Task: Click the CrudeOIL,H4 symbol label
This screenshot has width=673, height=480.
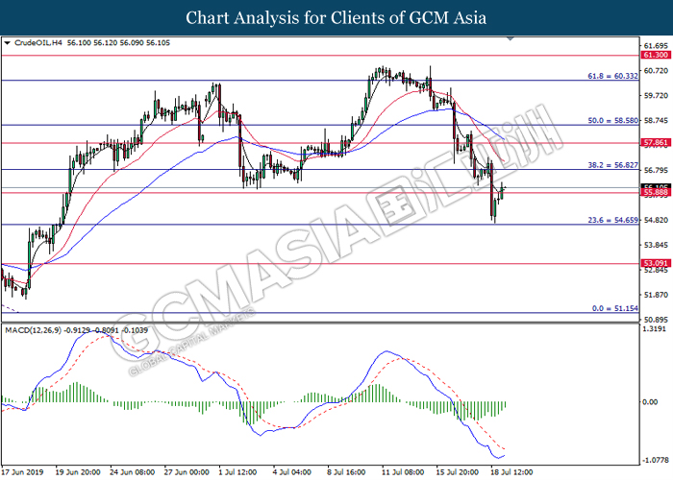Action: (37, 43)
